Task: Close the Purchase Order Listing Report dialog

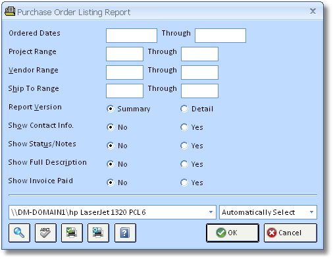Action: click(x=313, y=11)
